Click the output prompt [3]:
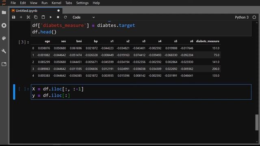The image size is (260, 146). (24, 42)
